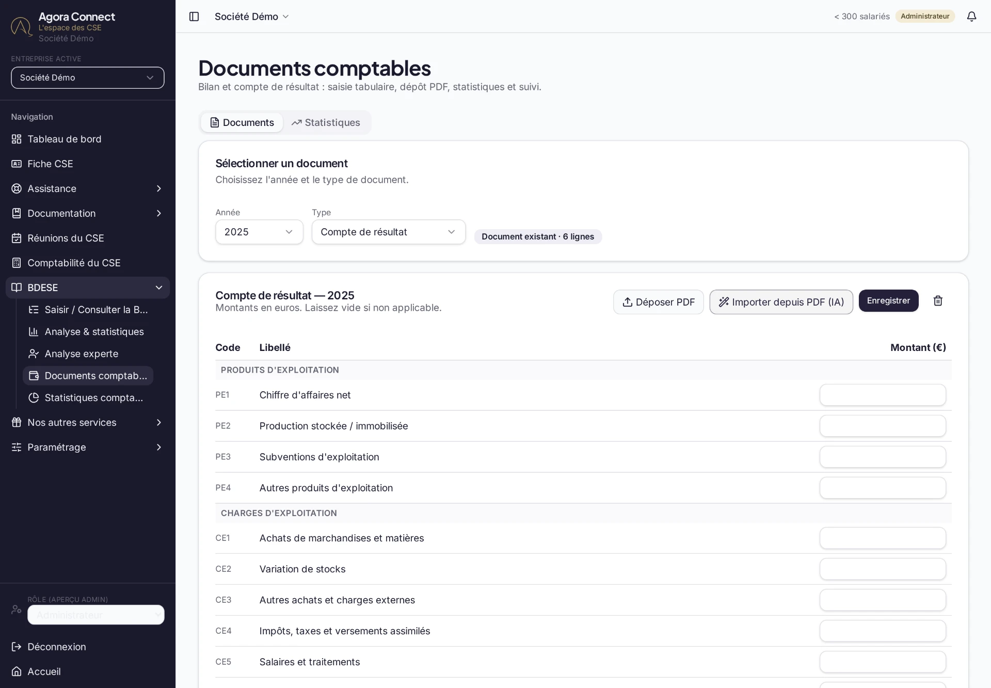Toggle the sidebar panel icon
The height and width of the screenshot is (688, 991).
point(194,17)
